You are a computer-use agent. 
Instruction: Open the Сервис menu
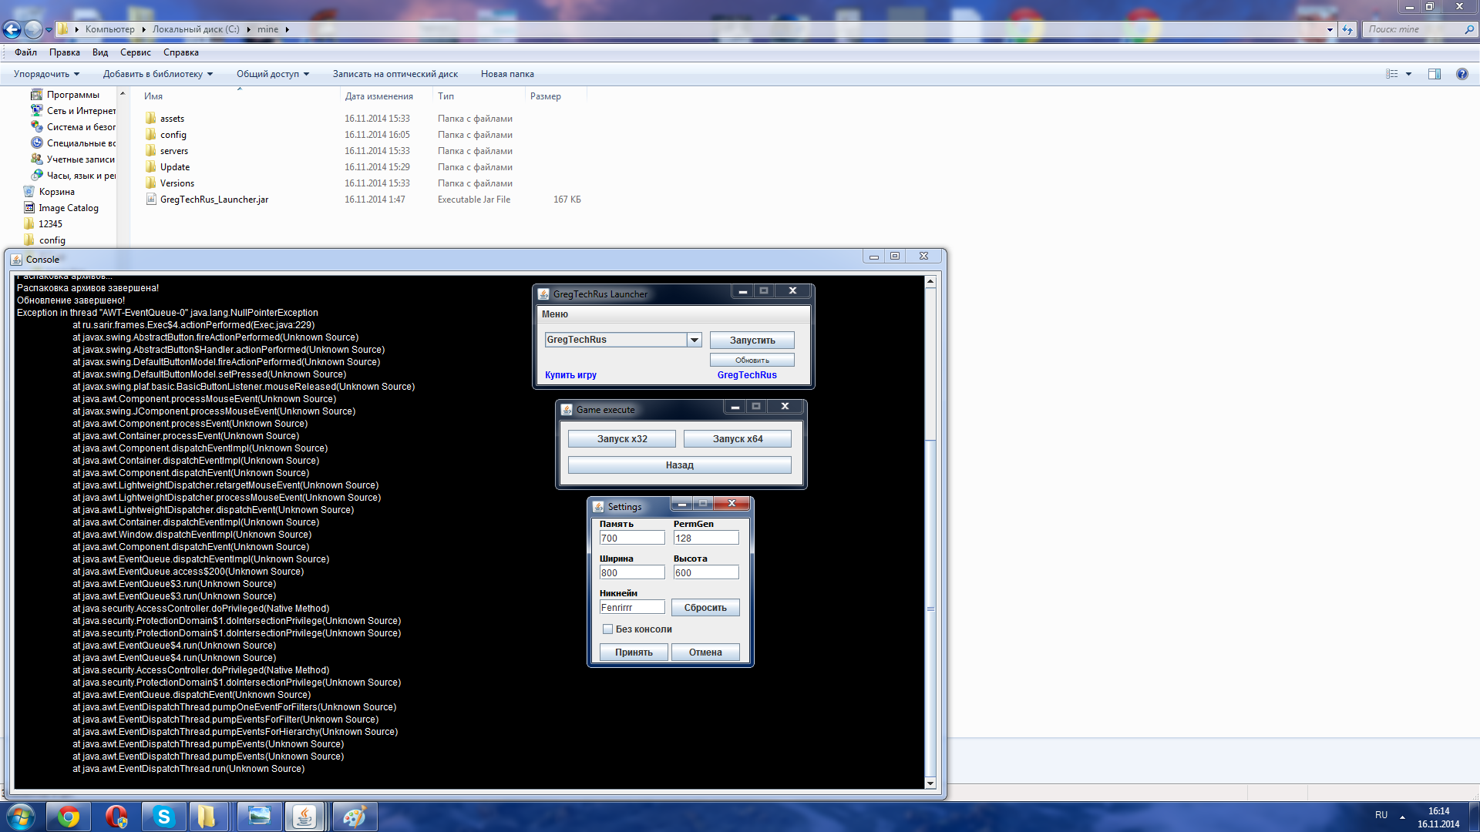point(136,52)
